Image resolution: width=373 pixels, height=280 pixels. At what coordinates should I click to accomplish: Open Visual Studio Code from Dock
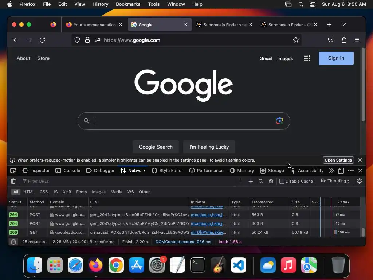click(x=238, y=265)
